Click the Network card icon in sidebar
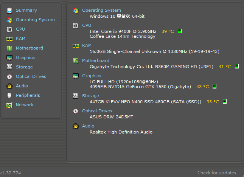This screenshot has height=177, width=244. [9, 105]
